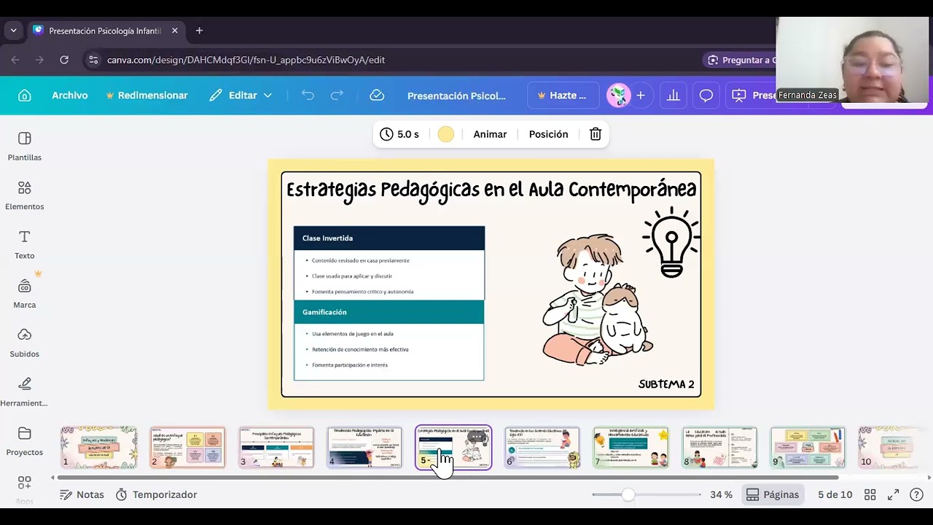The width and height of the screenshot is (933, 525).
Task: Open the Posición panel
Action: point(548,134)
